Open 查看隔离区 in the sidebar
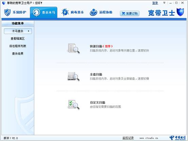The height and width of the screenshot is (141, 188). [18, 39]
